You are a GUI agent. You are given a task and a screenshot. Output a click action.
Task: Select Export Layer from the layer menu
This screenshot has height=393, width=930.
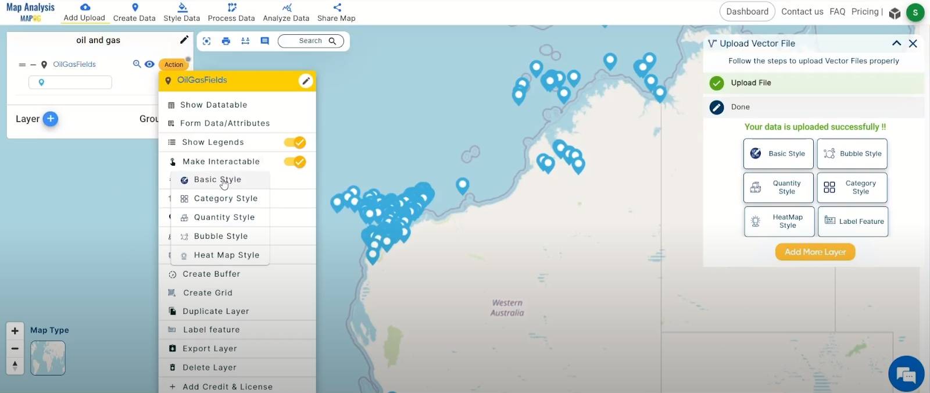click(237, 349)
